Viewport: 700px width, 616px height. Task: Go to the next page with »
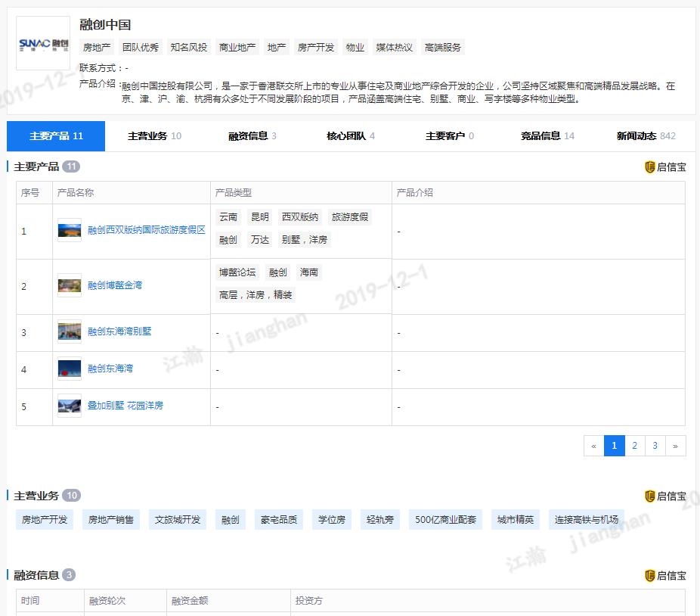pyautogui.click(x=676, y=446)
